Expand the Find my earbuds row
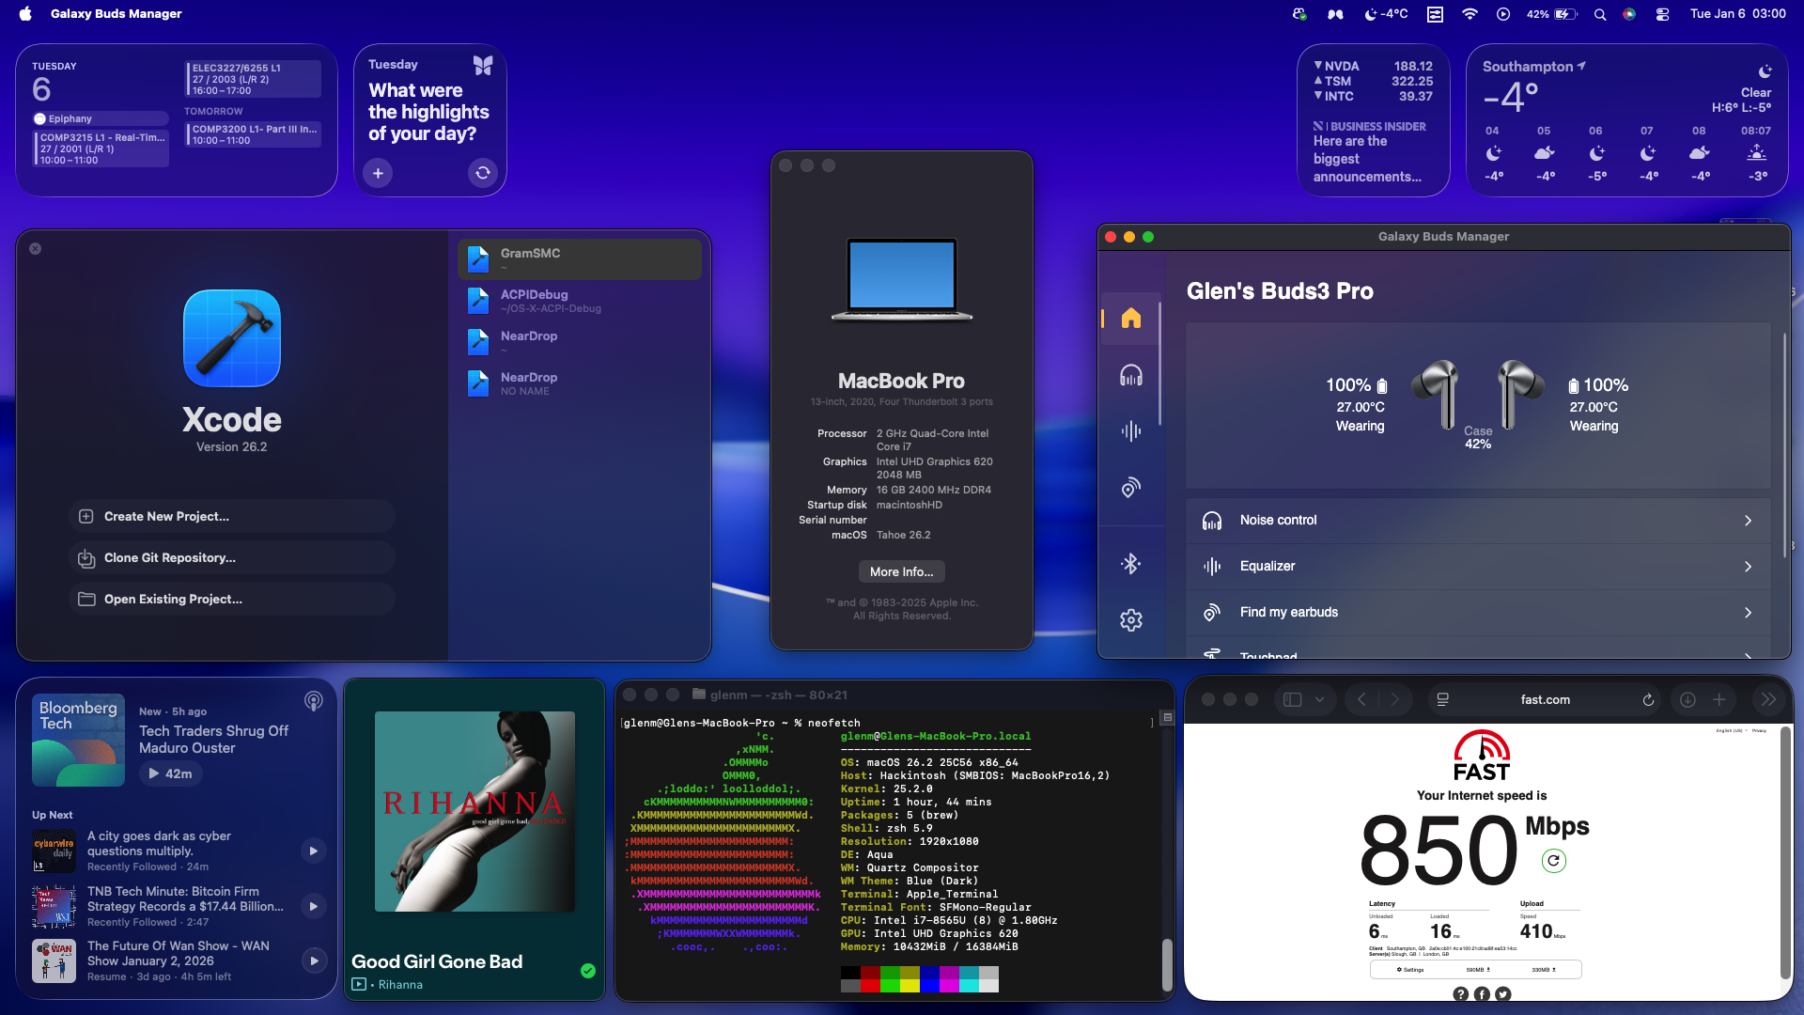 (x=1478, y=613)
